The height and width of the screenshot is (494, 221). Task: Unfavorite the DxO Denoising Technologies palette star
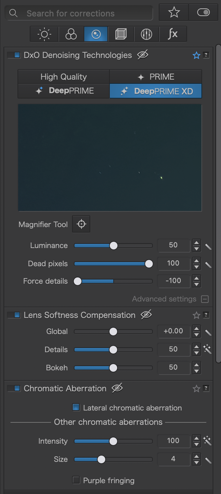pyautogui.click(x=197, y=55)
